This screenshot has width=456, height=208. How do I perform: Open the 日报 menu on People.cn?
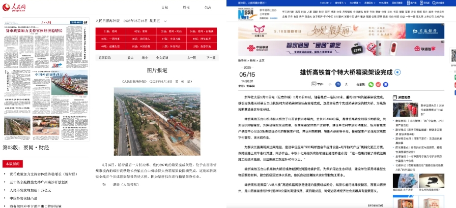click(x=164, y=8)
